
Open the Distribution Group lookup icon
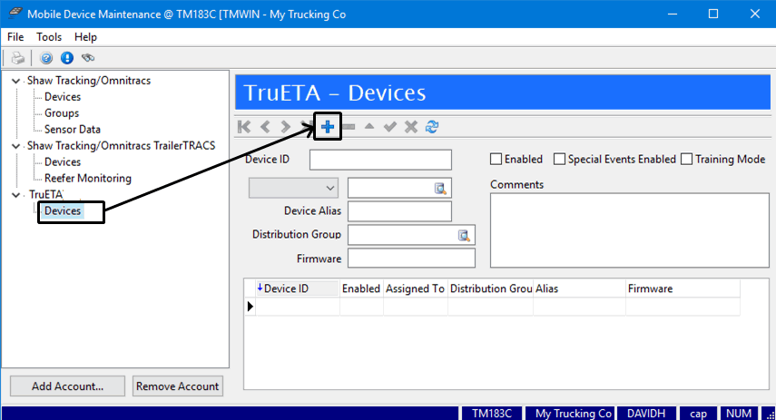pos(464,236)
